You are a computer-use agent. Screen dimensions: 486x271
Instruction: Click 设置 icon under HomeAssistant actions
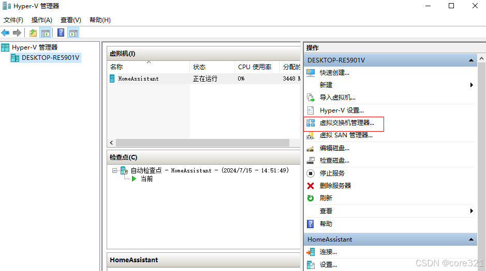(311, 265)
